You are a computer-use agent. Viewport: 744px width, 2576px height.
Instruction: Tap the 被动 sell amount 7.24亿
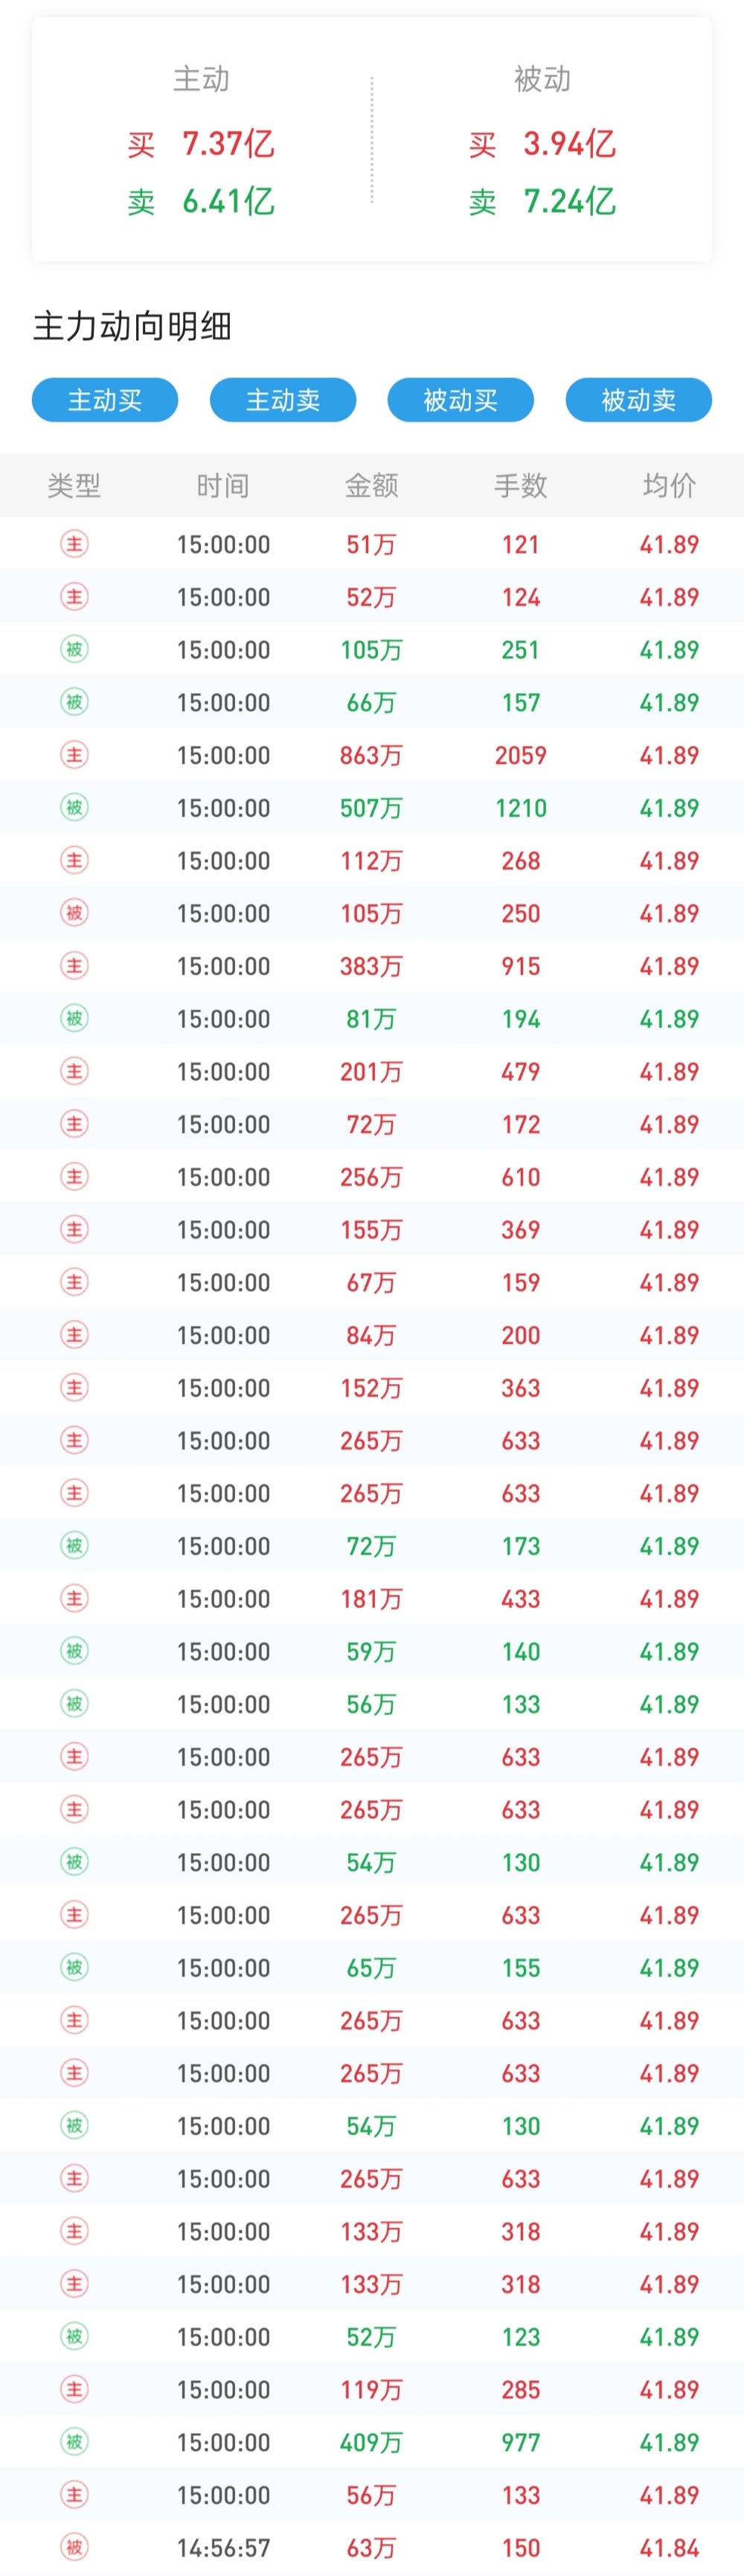point(569,202)
